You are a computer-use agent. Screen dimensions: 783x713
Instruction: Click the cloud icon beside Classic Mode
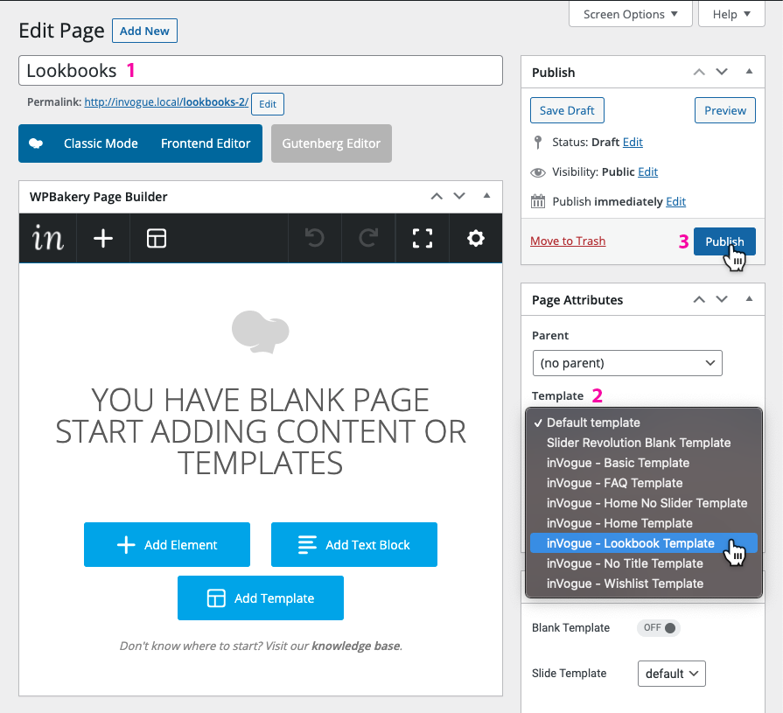[x=36, y=143]
